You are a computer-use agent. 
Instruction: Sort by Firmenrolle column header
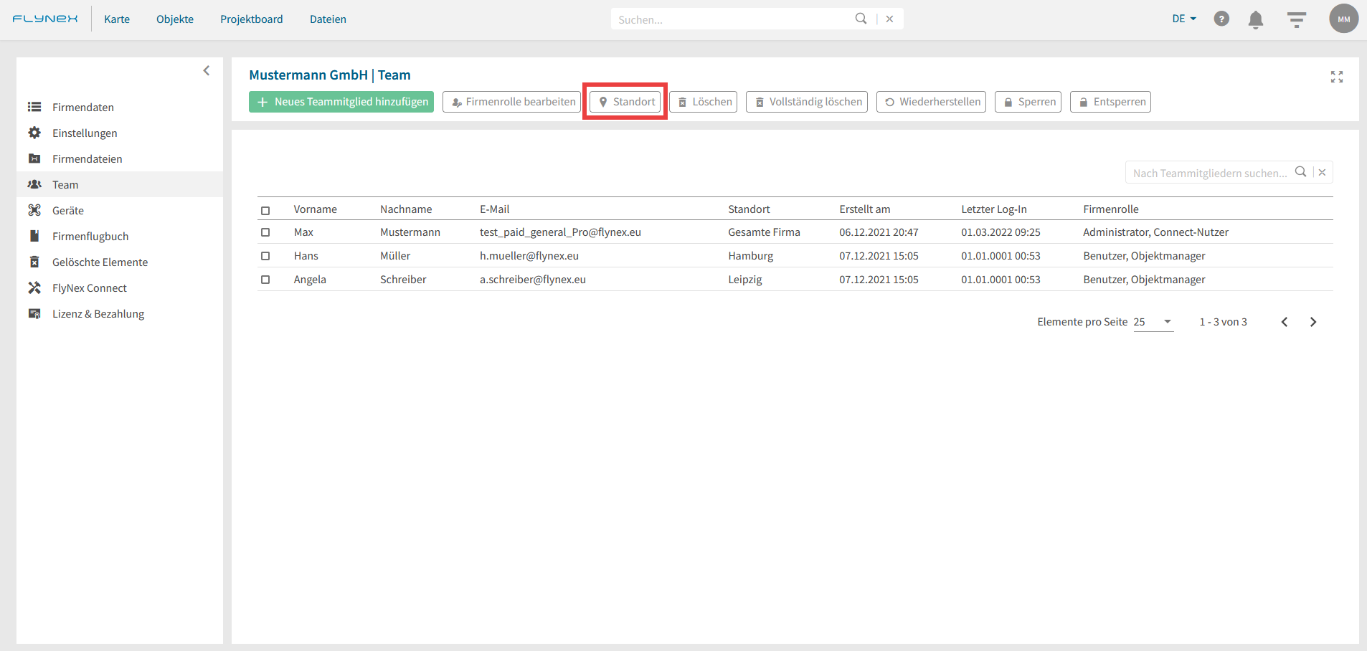1110,209
